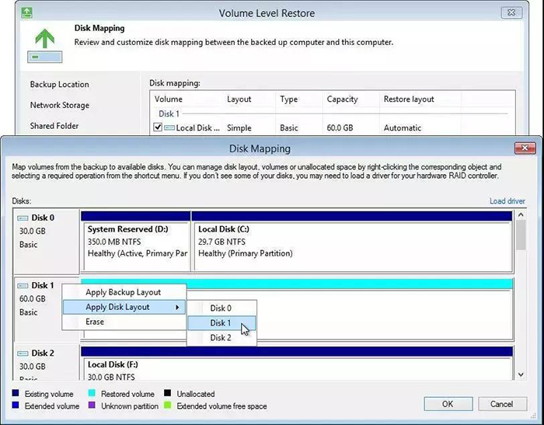544x425 pixels.
Task: Choose Disk 1 in the layout submenu
Action: coord(221,323)
